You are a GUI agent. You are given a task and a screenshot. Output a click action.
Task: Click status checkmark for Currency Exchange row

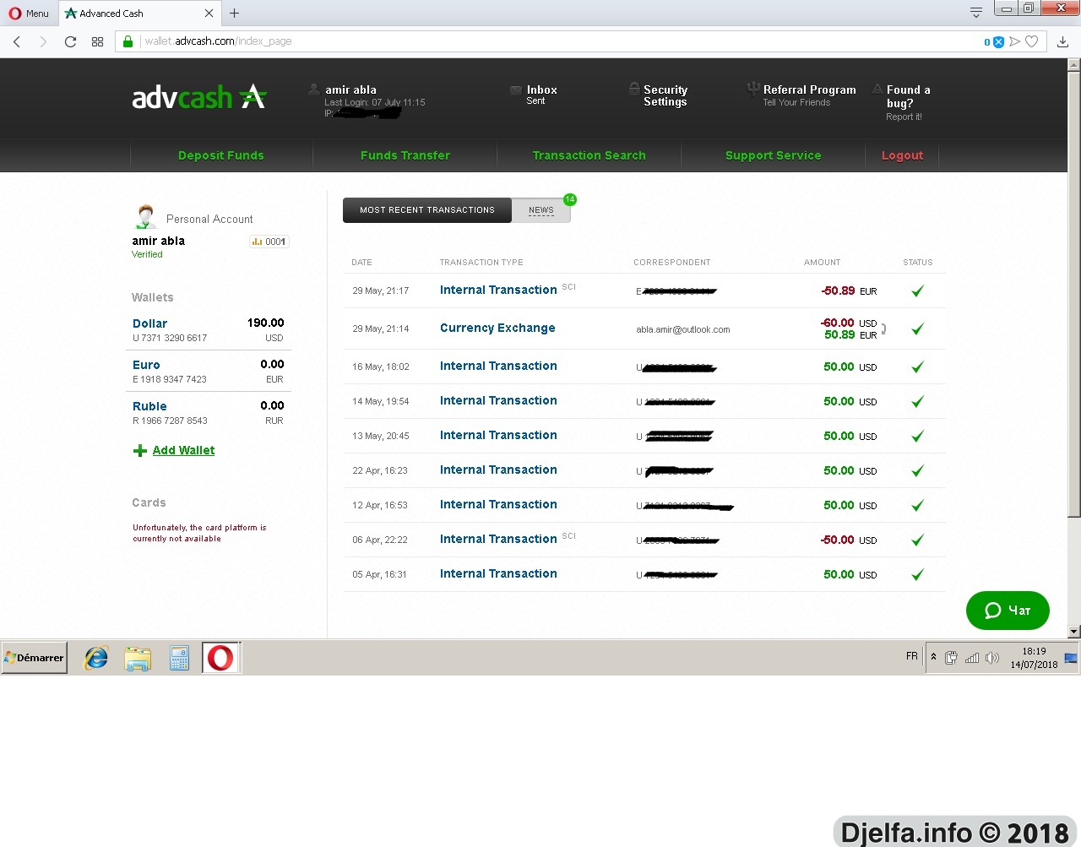tap(918, 328)
